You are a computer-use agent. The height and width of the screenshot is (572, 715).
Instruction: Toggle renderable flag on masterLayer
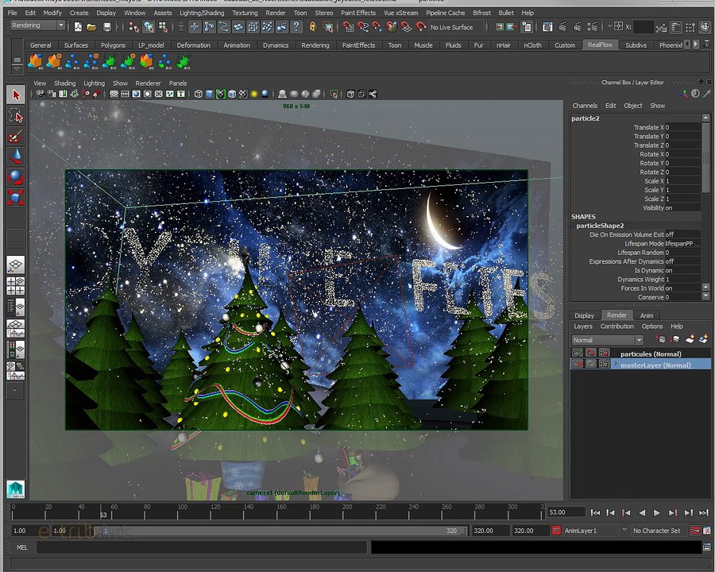[x=578, y=364]
